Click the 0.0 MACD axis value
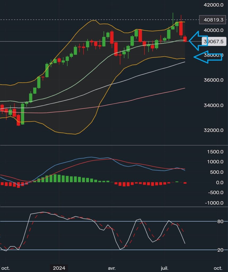The width and height of the screenshot is (228, 272). click(x=220, y=182)
